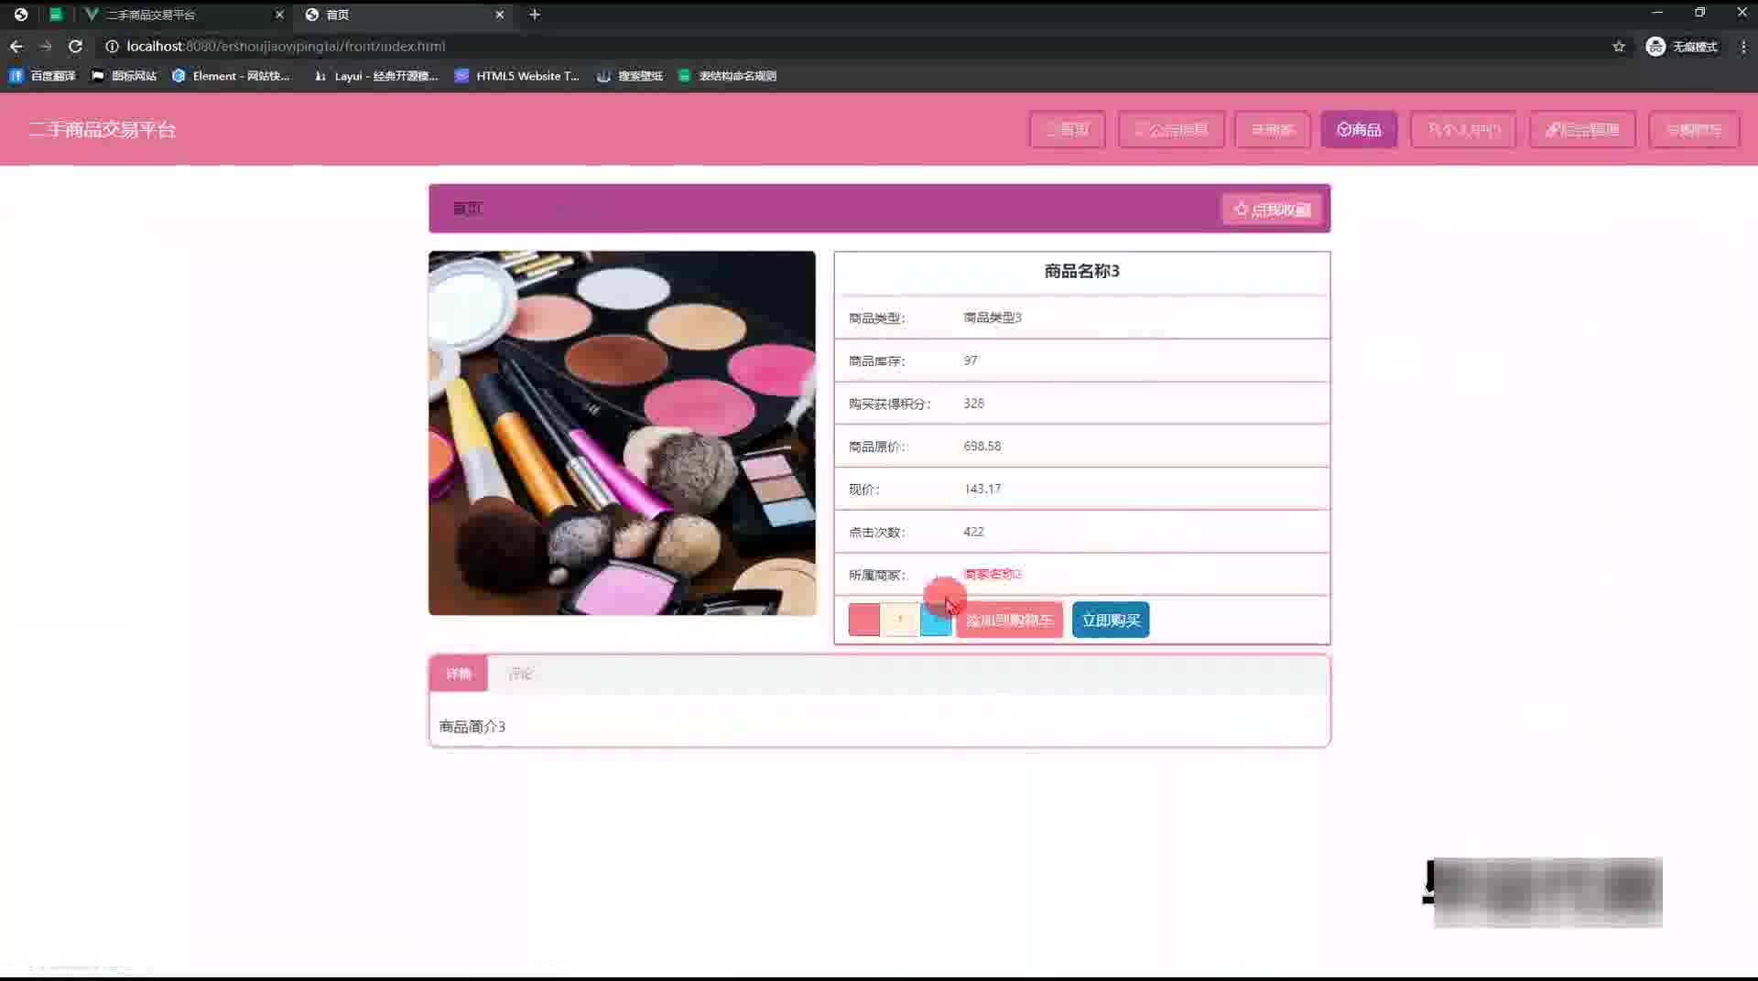1758x981 pixels.
Task: Open the Layui bookmark
Action: [376, 76]
